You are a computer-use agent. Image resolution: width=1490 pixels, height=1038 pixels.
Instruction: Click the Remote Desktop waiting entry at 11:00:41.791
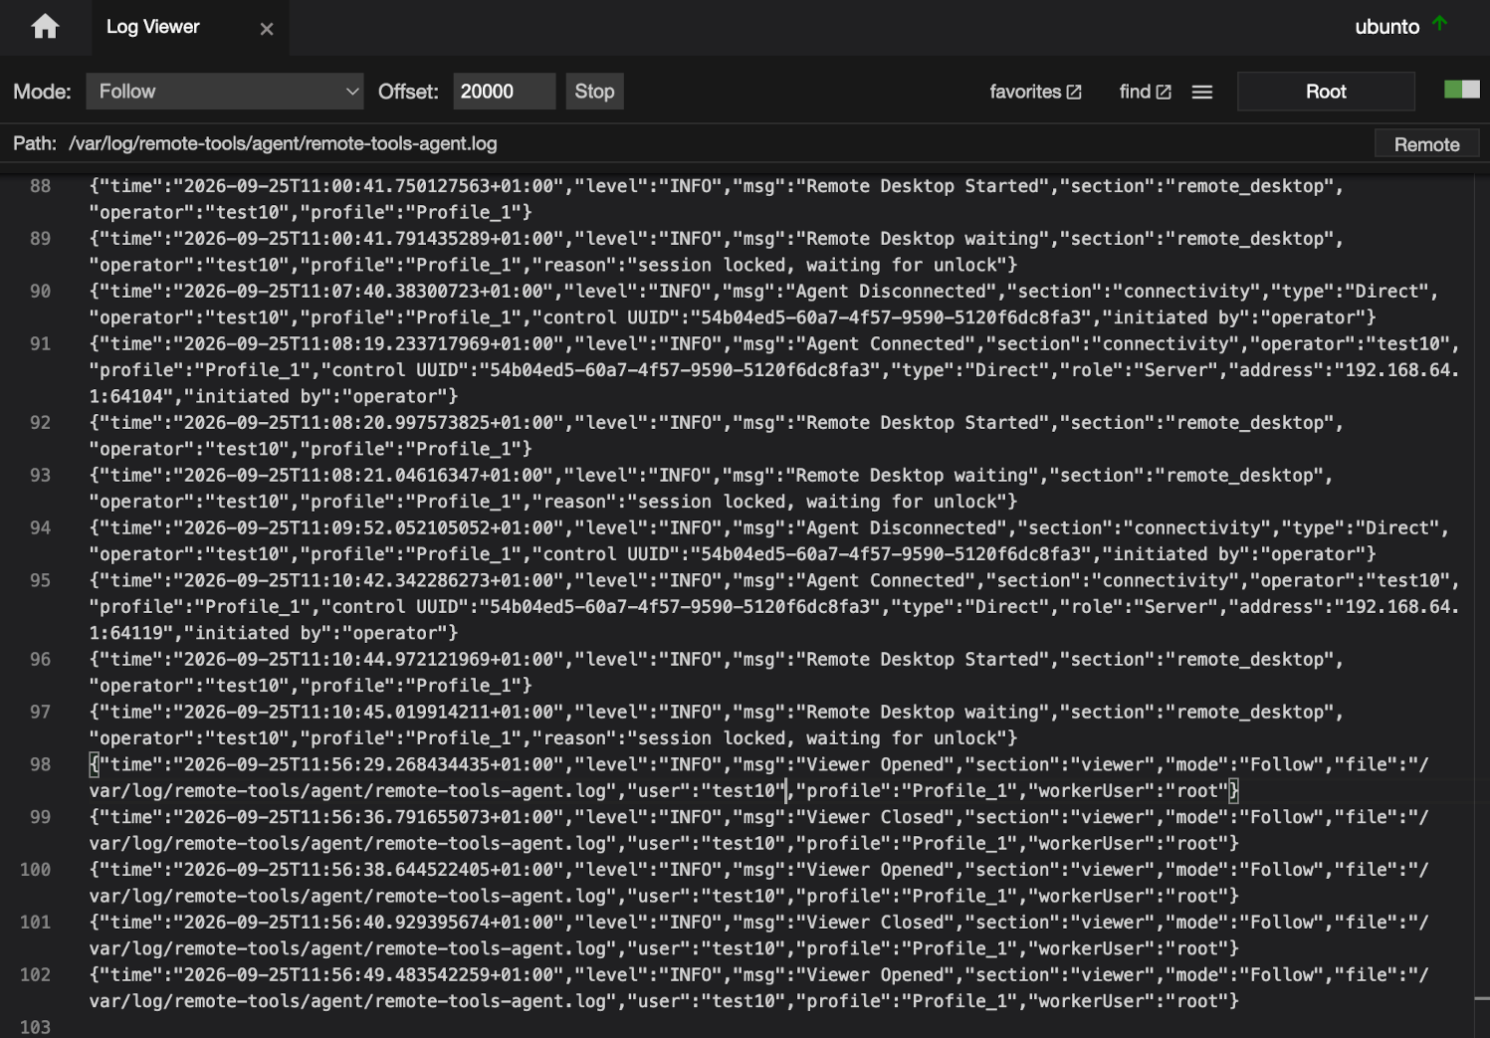[x=717, y=252]
